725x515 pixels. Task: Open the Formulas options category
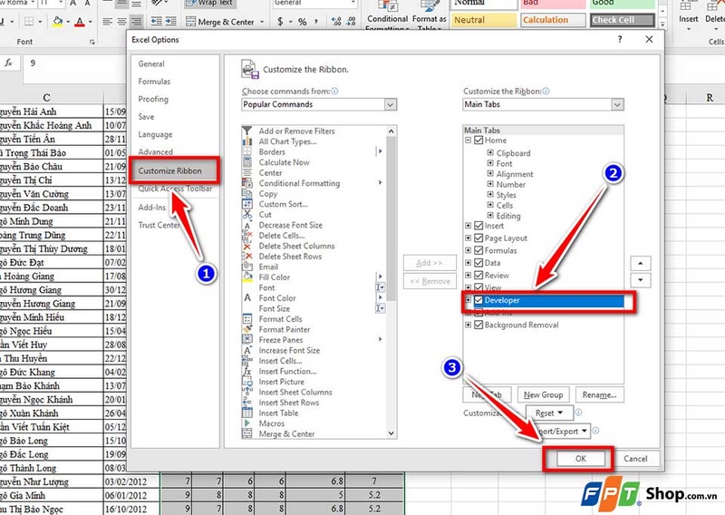[x=154, y=82]
